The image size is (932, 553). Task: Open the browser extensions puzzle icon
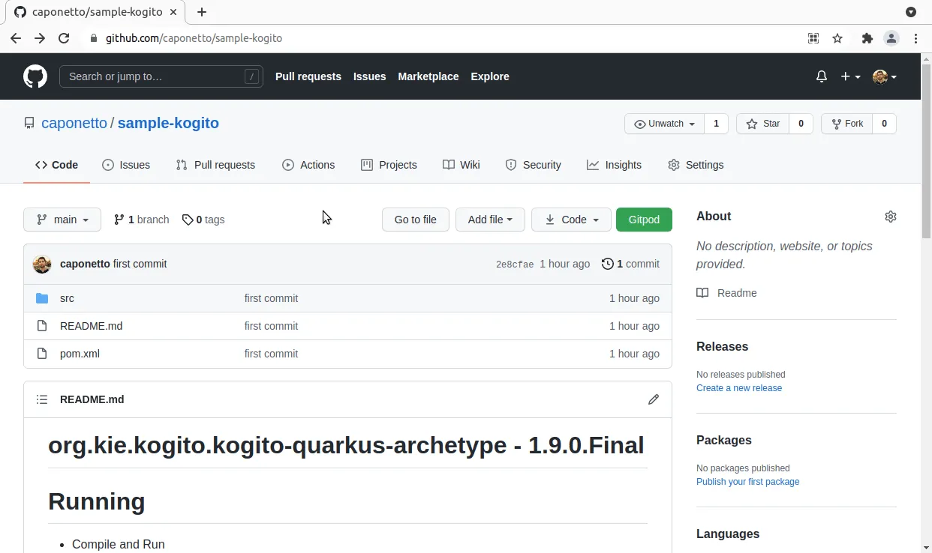coord(867,38)
